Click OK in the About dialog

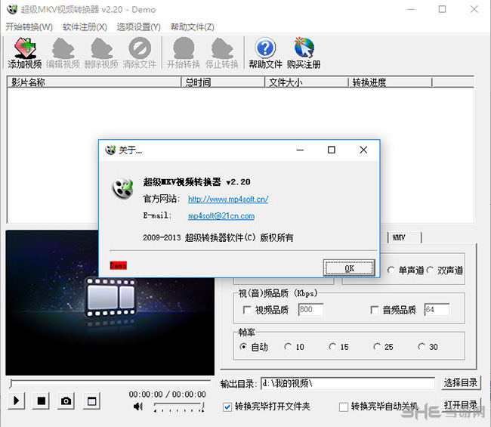(x=349, y=268)
